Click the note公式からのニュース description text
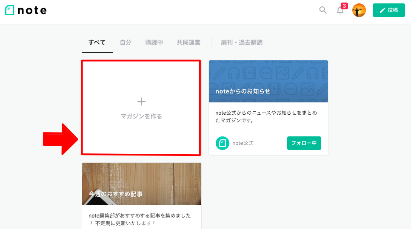This screenshot has height=229, width=411. [x=266, y=116]
